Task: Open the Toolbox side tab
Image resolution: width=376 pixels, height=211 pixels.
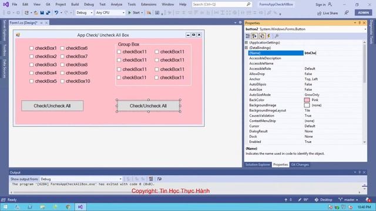Action: [4, 50]
